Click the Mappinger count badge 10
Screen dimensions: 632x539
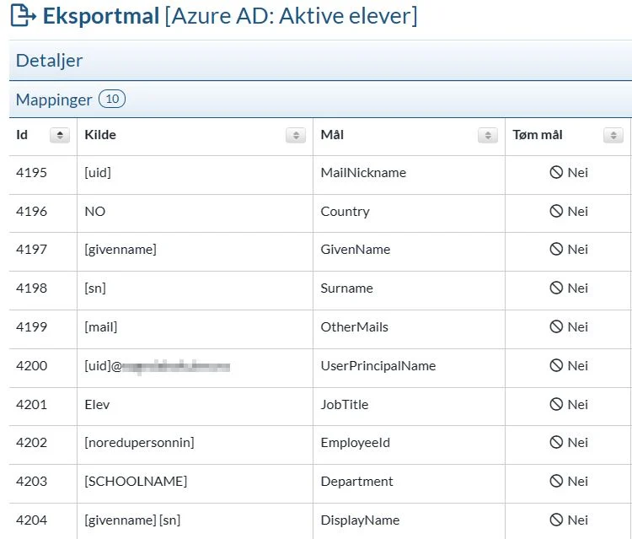point(112,100)
